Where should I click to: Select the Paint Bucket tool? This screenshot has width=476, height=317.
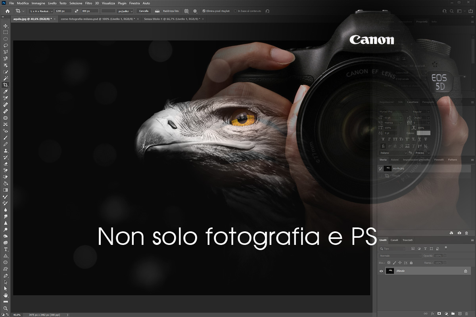tap(6, 183)
